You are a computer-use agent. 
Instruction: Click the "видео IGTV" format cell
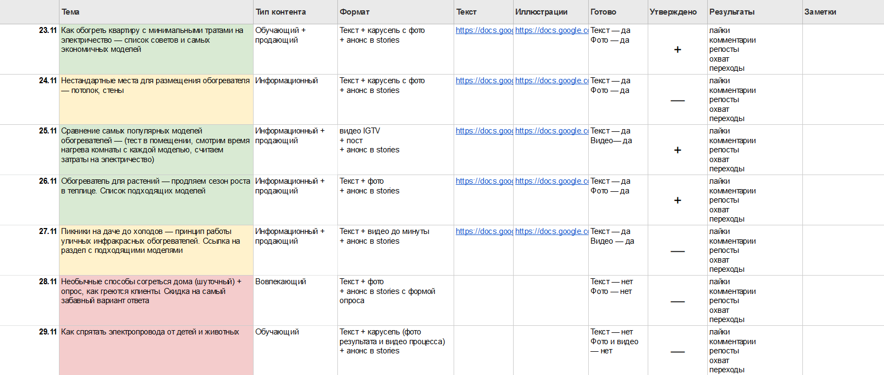(395, 150)
